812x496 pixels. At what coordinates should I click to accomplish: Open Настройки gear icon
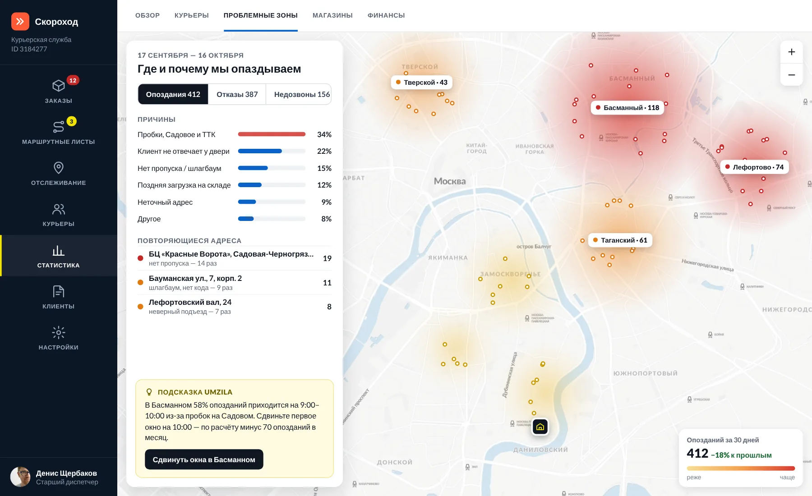59,332
